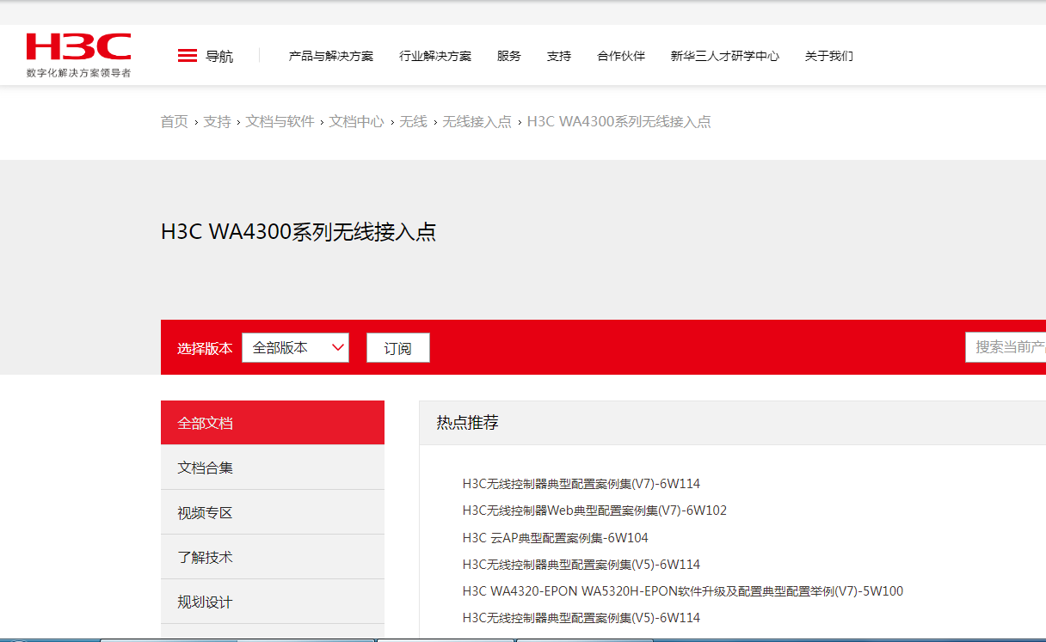Open 行业解决方案 menu
The width and height of the screenshot is (1046, 642).
(x=435, y=56)
